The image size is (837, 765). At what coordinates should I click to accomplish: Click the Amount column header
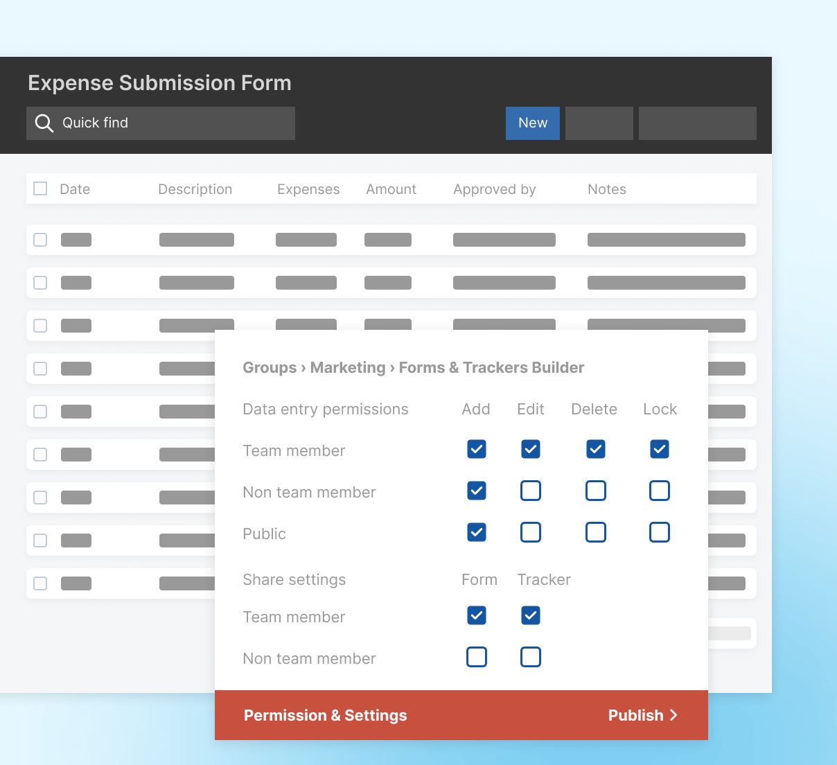click(x=391, y=188)
